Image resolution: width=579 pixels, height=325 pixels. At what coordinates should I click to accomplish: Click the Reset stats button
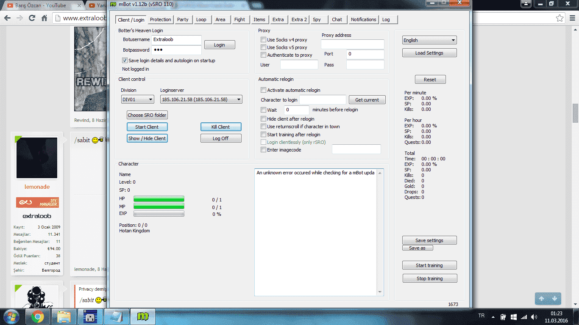tap(430, 80)
